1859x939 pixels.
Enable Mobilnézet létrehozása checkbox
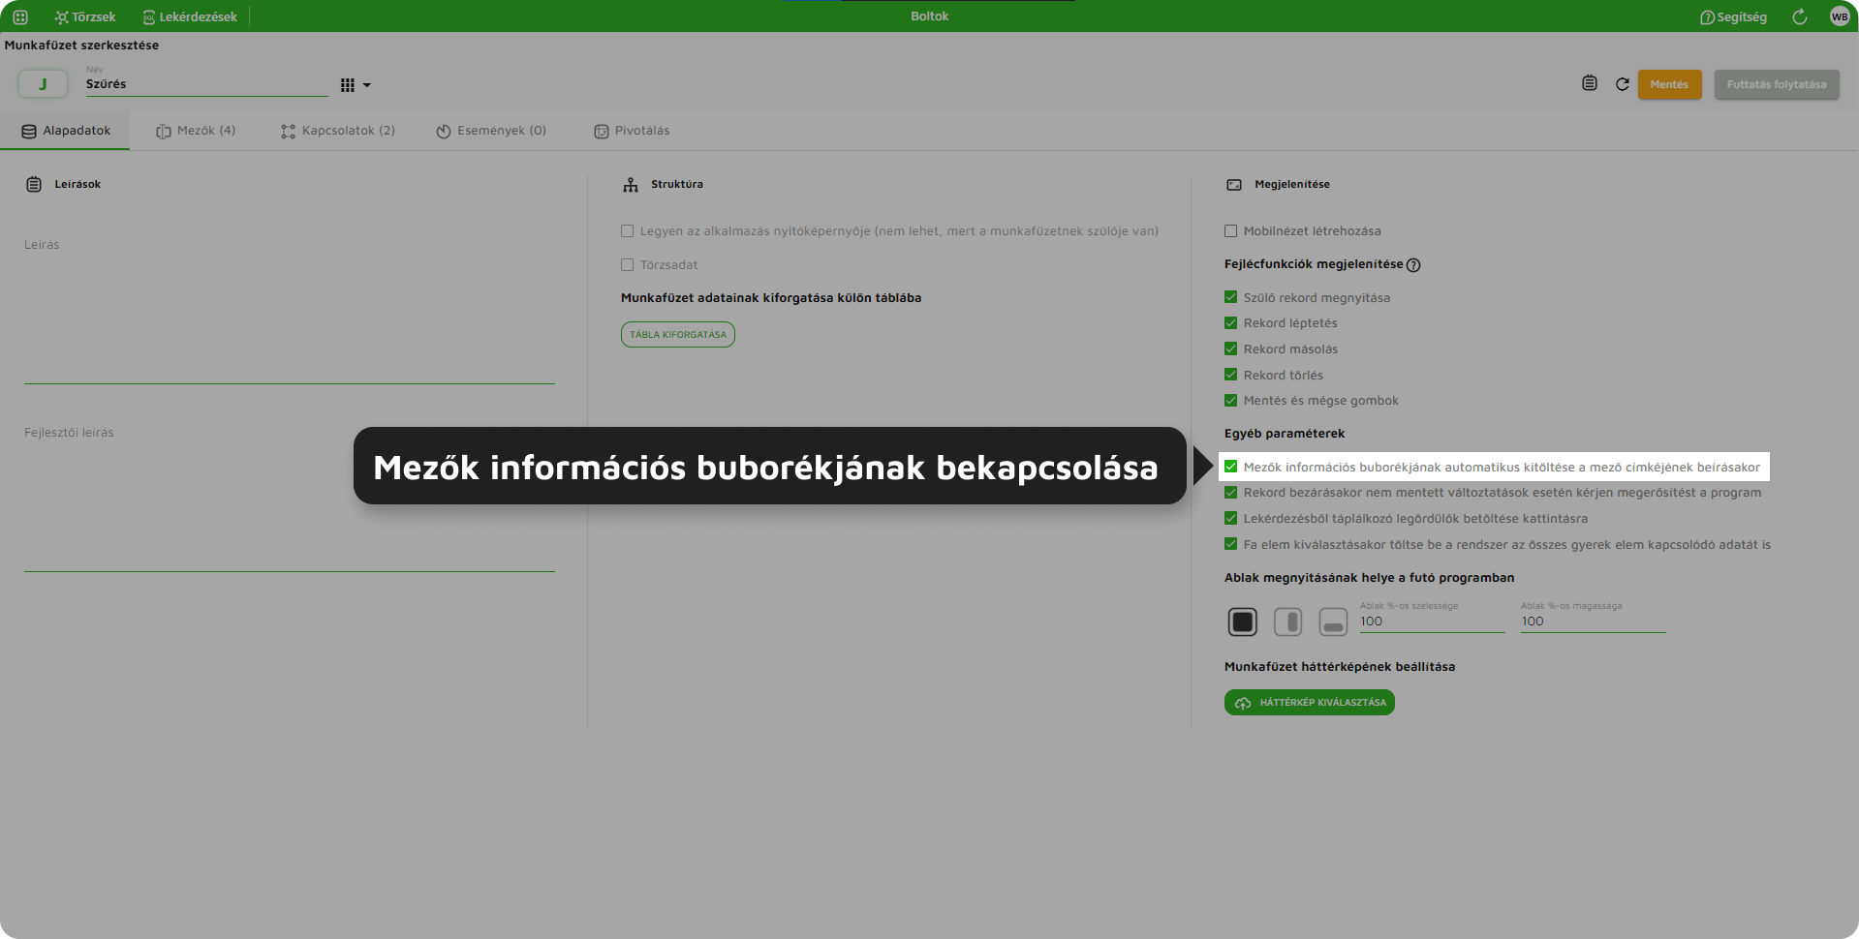pyautogui.click(x=1230, y=231)
